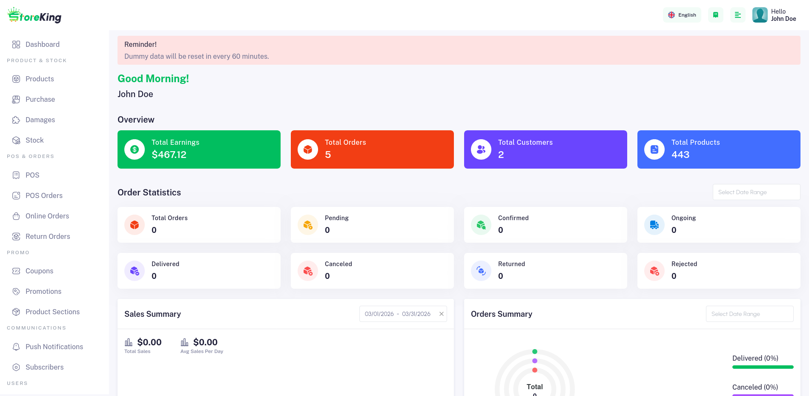Open Orders Summary date range picker
The image size is (809, 396).
[749, 314]
